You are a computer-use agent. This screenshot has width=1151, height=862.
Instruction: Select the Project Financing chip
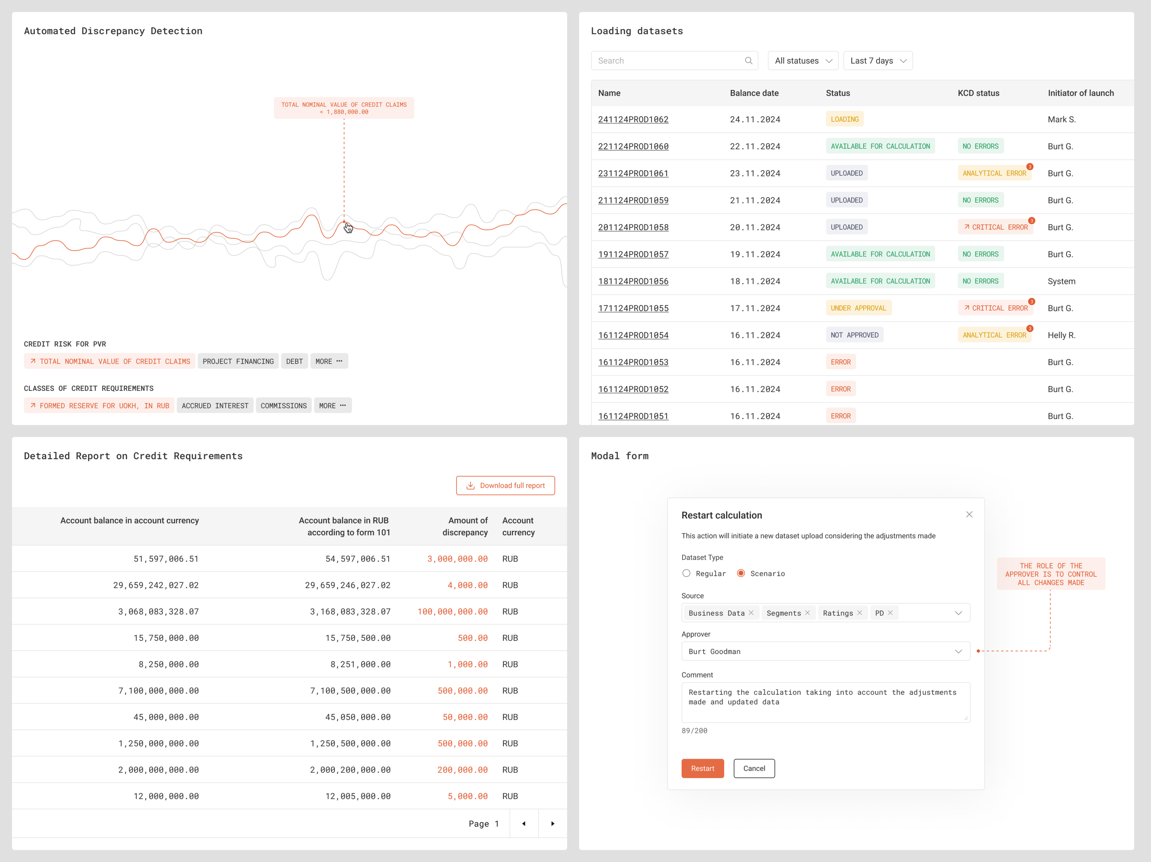[238, 361]
